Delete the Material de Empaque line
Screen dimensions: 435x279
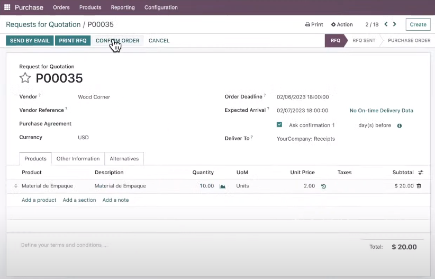pos(419,186)
